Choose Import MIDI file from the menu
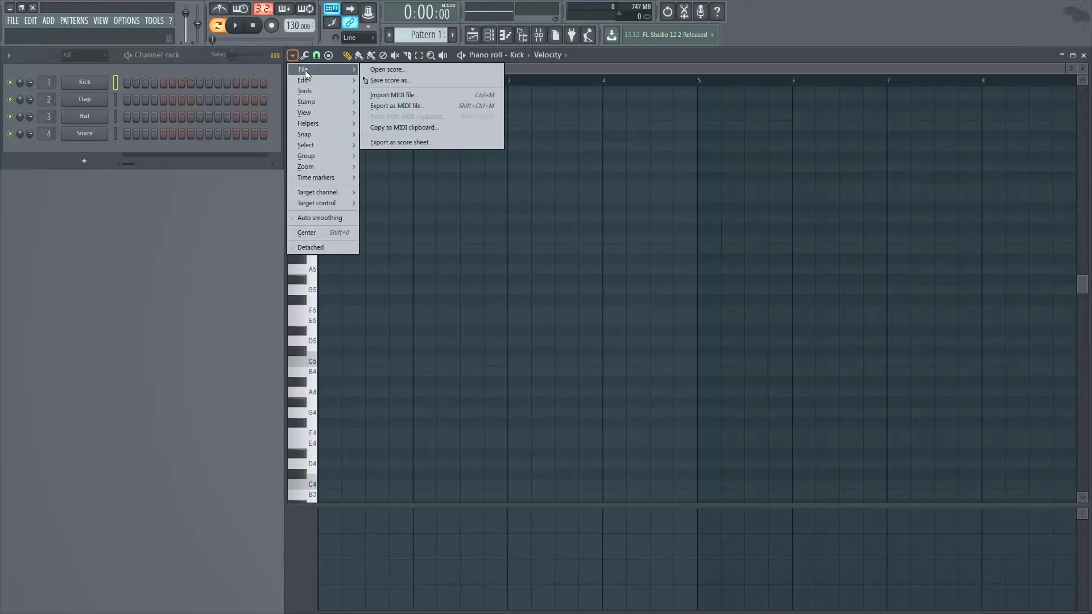 (394, 94)
